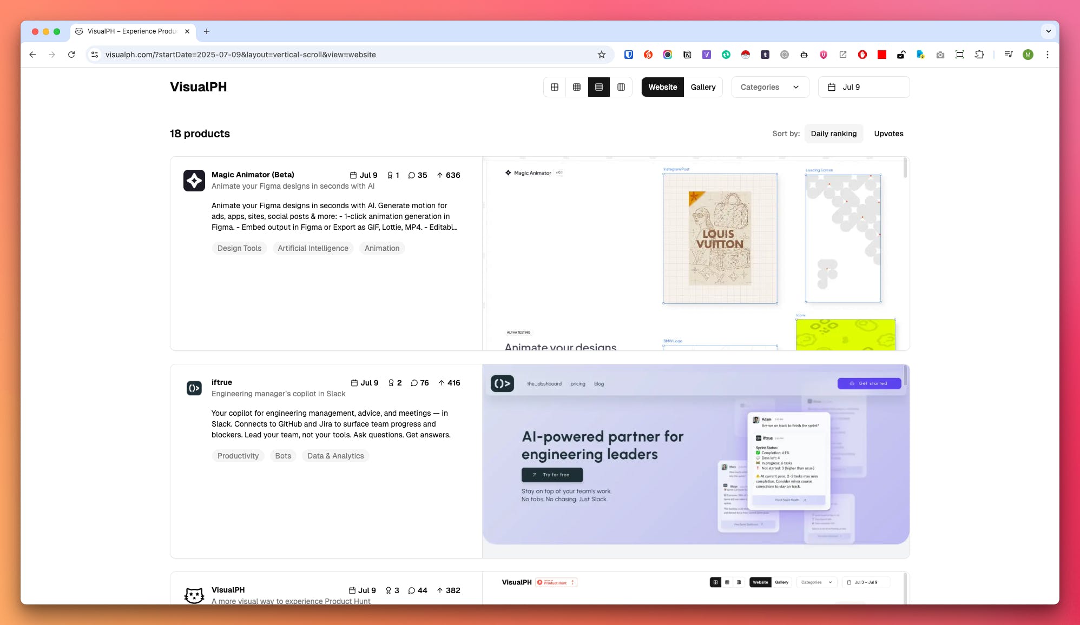Click the Magic Animator preview scrollbar
Image resolution: width=1080 pixels, height=625 pixels.
click(905, 168)
